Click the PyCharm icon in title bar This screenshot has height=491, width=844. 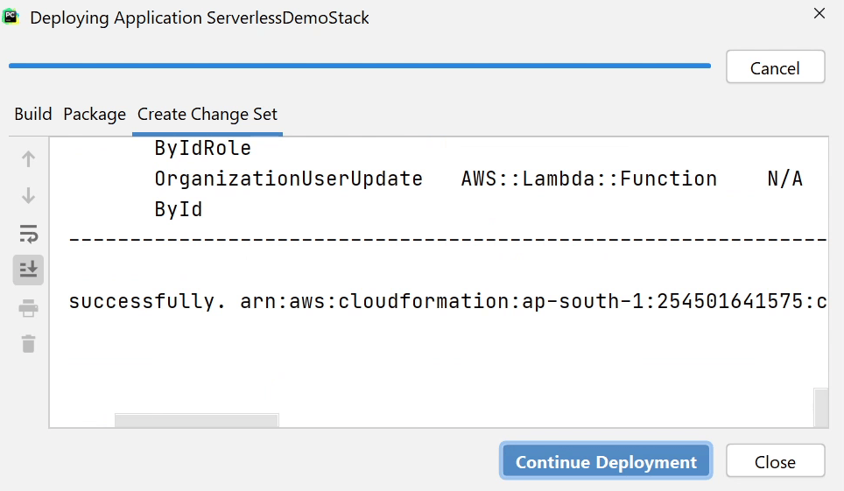coord(11,17)
